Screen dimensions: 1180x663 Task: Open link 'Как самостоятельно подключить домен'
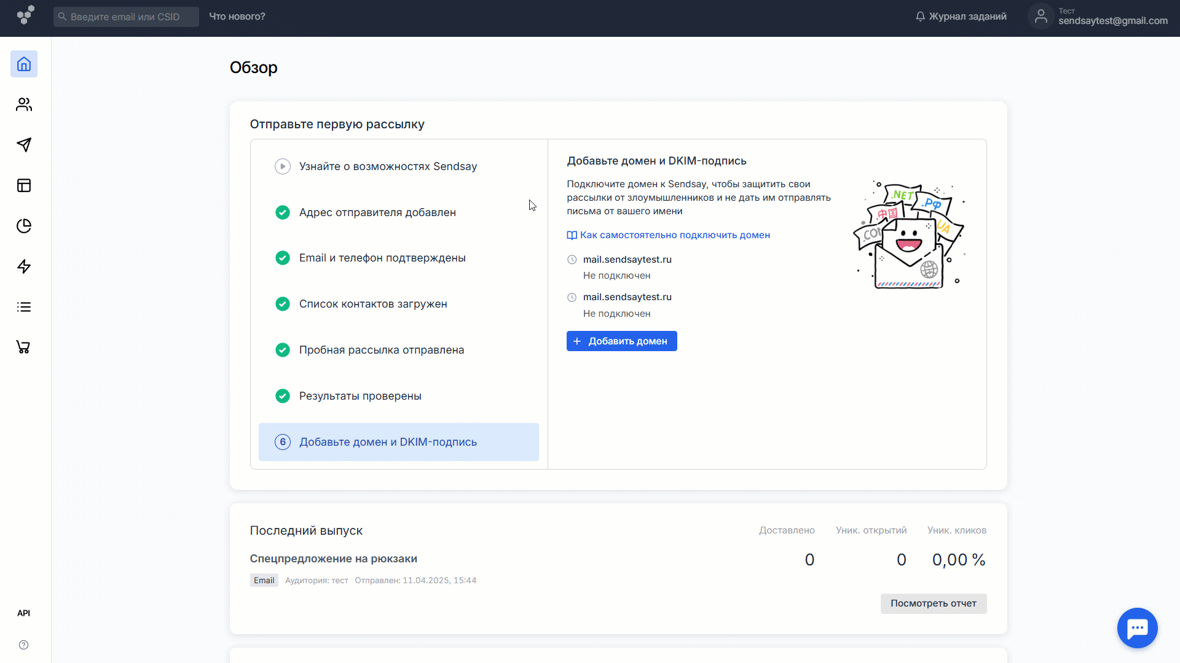[674, 235]
